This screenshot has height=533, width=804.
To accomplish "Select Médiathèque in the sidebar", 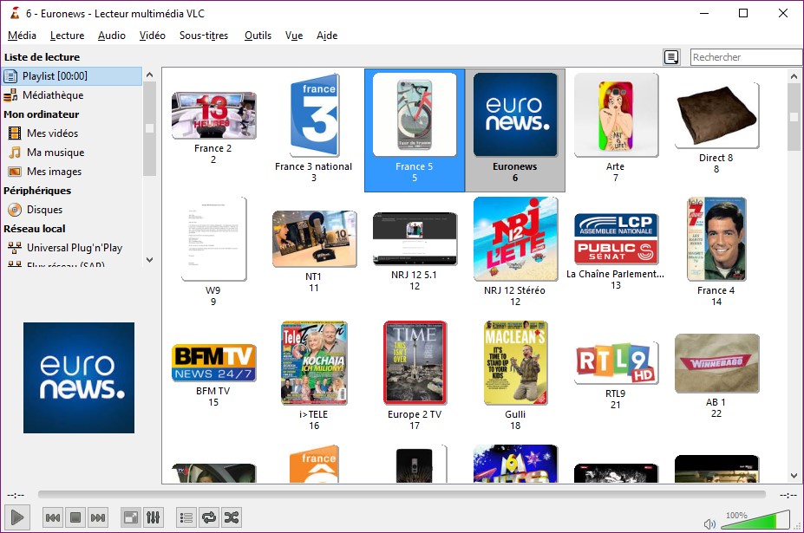I will pos(53,95).
